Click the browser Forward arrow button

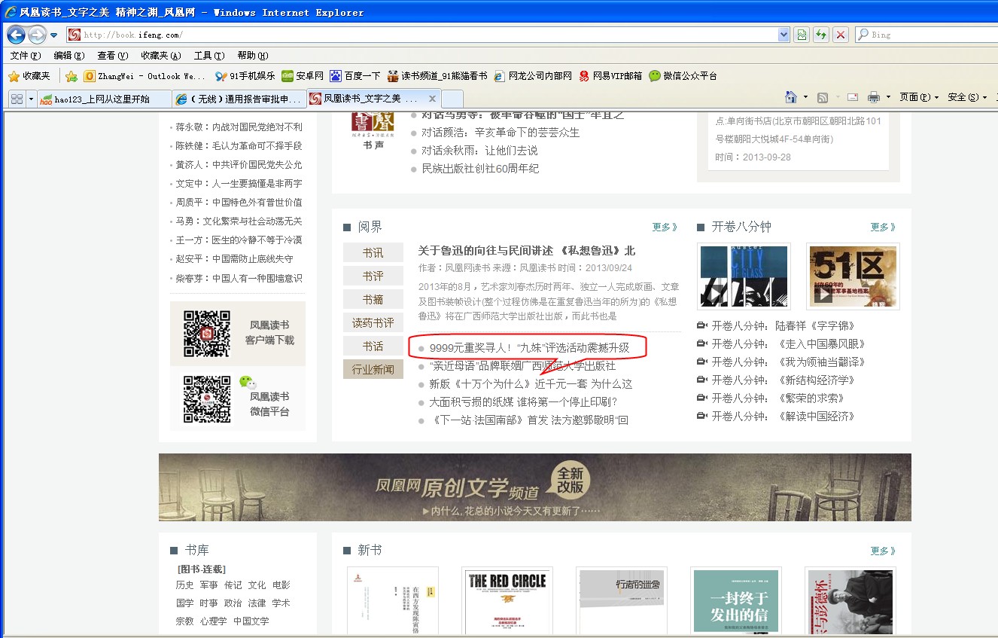click(x=37, y=35)
